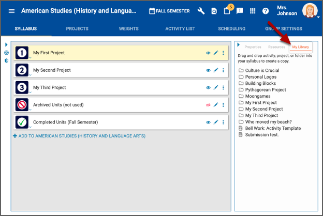Collapse the right library panel arrow
Screen dimensions: 323x216
pyautogui.click(x=238, y=45)
